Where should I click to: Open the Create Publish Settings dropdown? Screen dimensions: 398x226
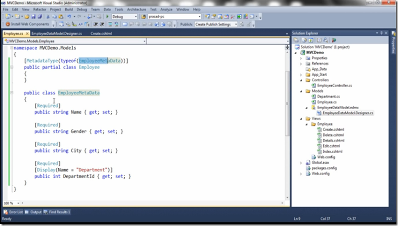(x=236, y=24)
